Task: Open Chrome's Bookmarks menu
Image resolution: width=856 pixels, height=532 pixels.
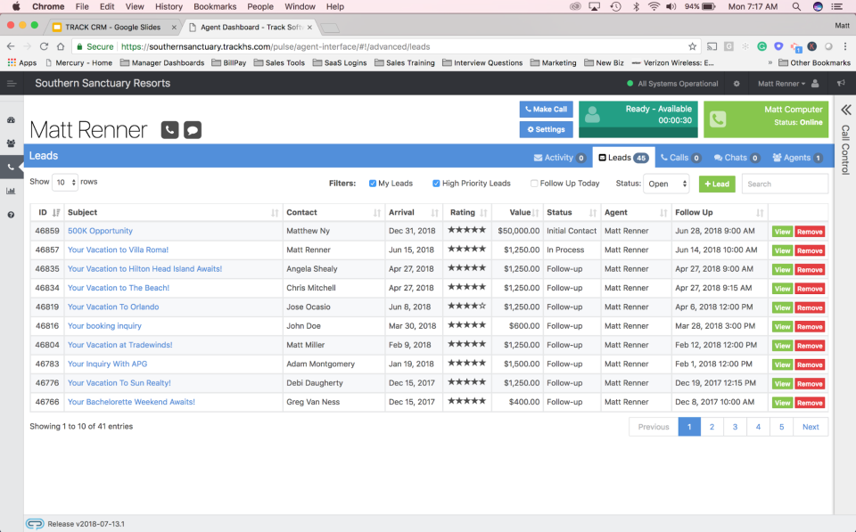Action: coord(217,6)
